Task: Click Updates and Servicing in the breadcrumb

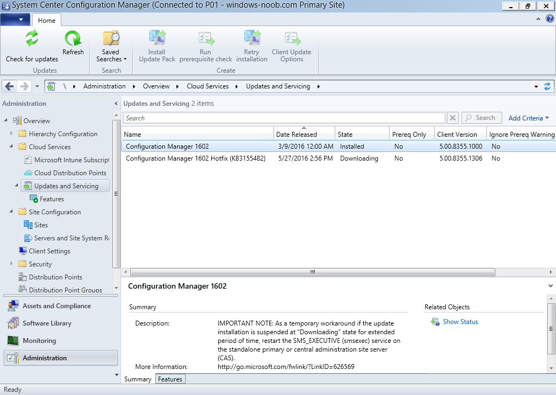Action: [x=278, y=86]
